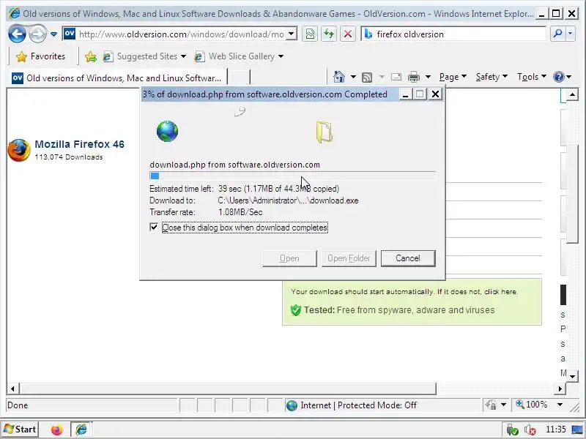Open search provider options dropdown
Screen dimensions: 586x439
click(x=571, y=34)
